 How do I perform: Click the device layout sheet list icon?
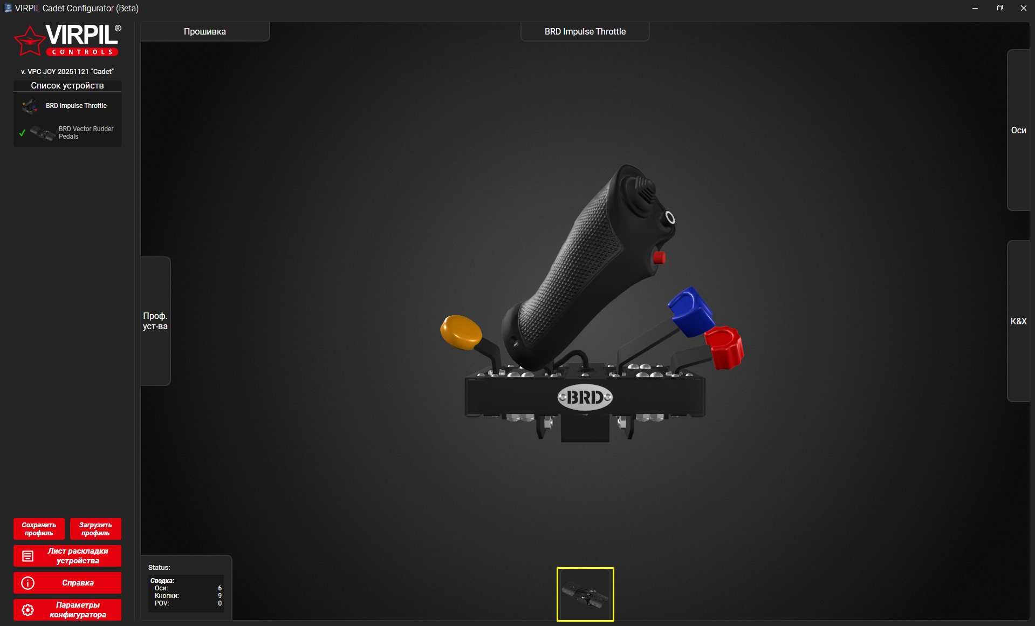(x=28, y=556)
